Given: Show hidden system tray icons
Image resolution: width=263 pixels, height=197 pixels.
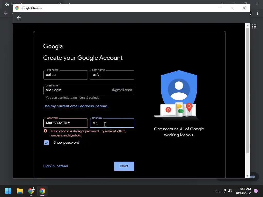Looking at the screenshot, I should [216, 191].
